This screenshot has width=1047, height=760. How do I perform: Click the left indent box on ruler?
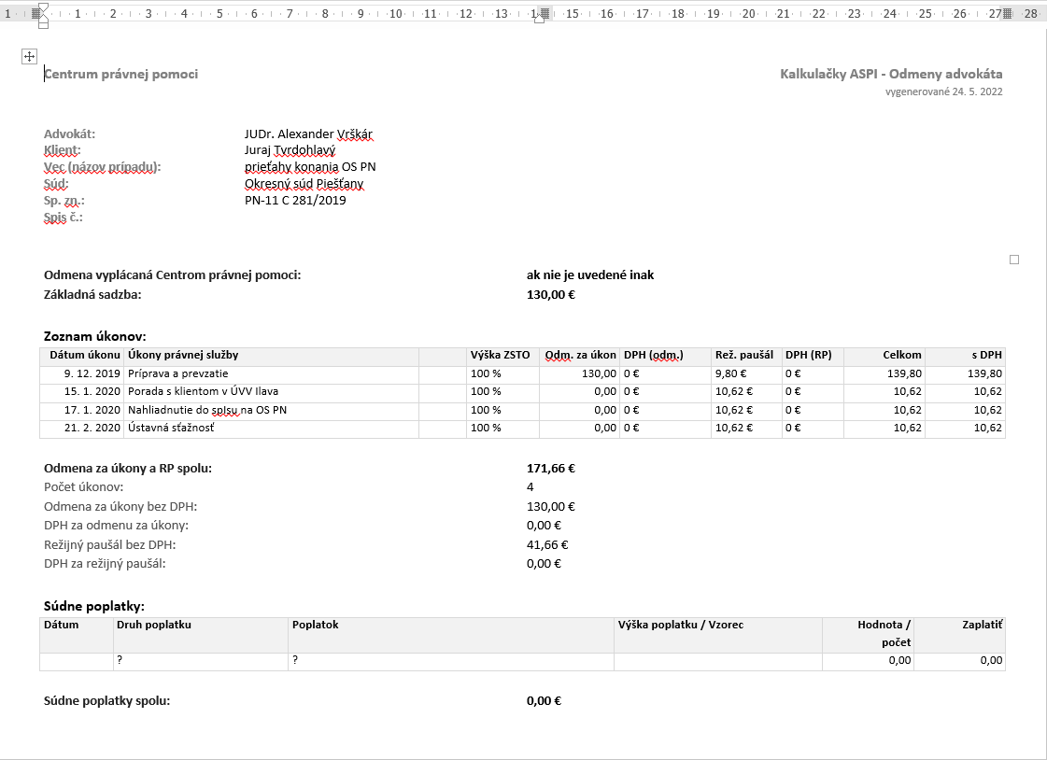pyautogui.click(x=43, y=24)
